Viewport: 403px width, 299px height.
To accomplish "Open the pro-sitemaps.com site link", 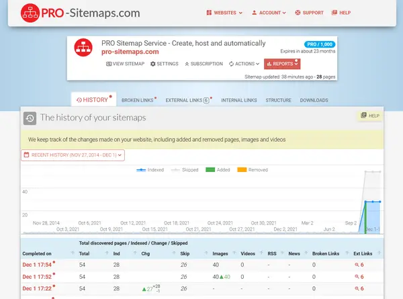I will (130, 51).
